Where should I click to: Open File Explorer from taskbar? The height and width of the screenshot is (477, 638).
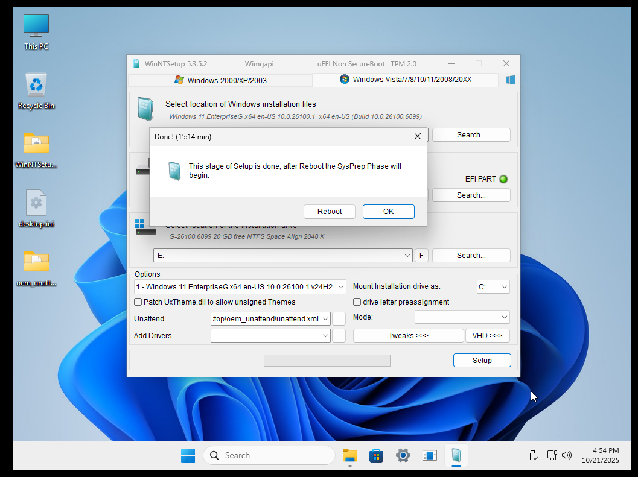point(350,455)
